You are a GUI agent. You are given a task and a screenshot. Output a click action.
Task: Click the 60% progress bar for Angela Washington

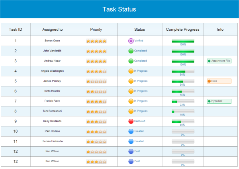183,71
